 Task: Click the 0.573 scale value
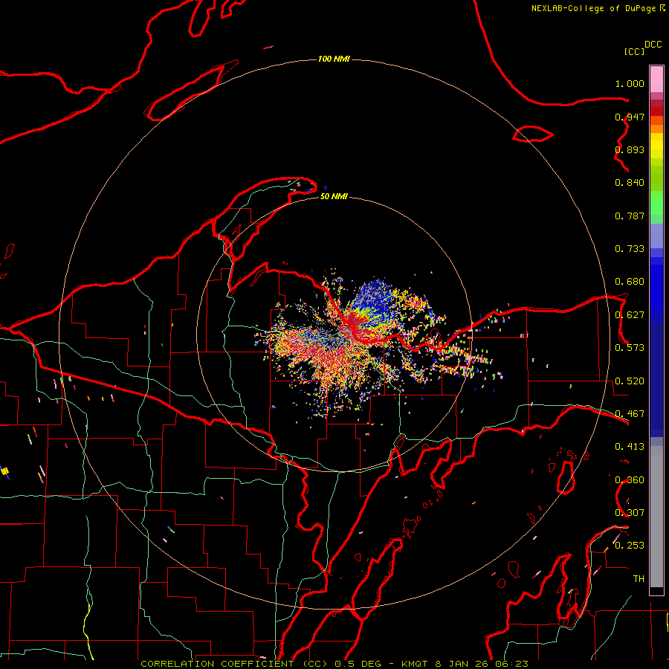click(630, 348)
